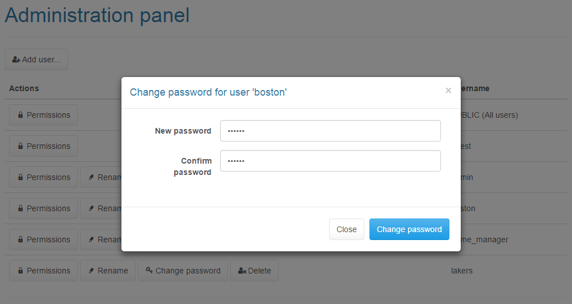The width and height of the screenshot is (572, 304).
Task: Click lock icon in lakers row Permissions
Action: tap(20, 271)
